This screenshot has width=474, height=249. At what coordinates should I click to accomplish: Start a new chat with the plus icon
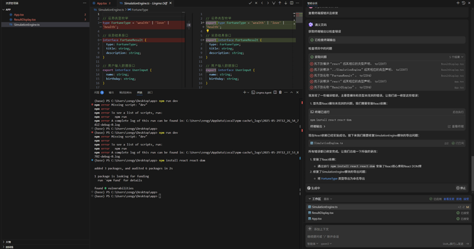pos(458,3)
